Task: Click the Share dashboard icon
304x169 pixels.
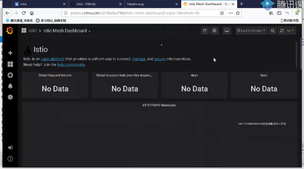Action: click(x=205, y=31)
